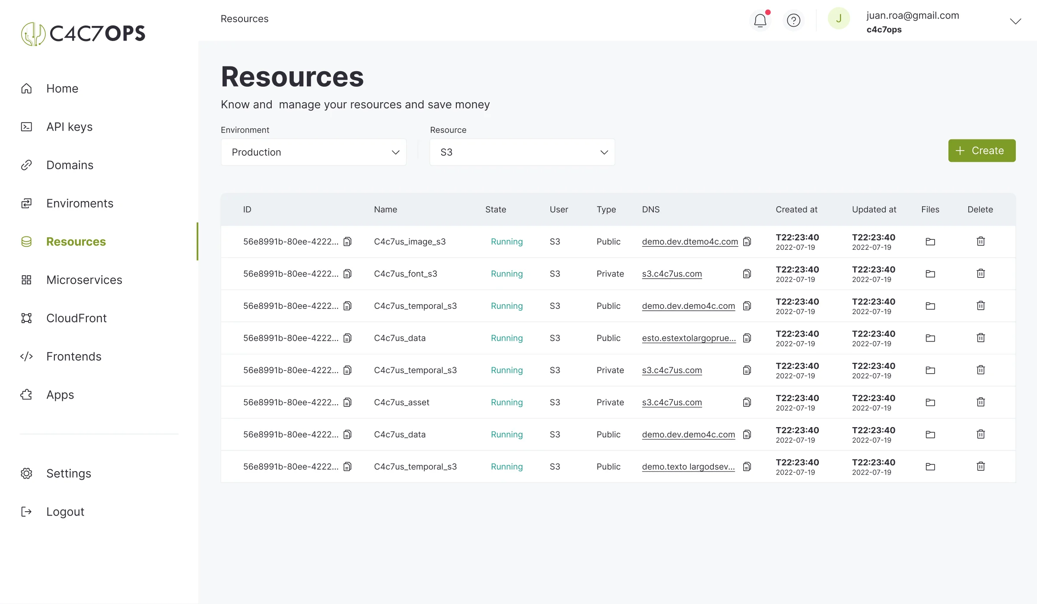Open the Resource dropdown showing S3
The image size is (1037, 604).
coord(522,152)
